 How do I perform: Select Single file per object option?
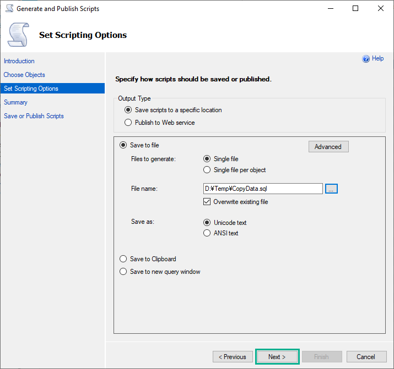coord(207,170)
